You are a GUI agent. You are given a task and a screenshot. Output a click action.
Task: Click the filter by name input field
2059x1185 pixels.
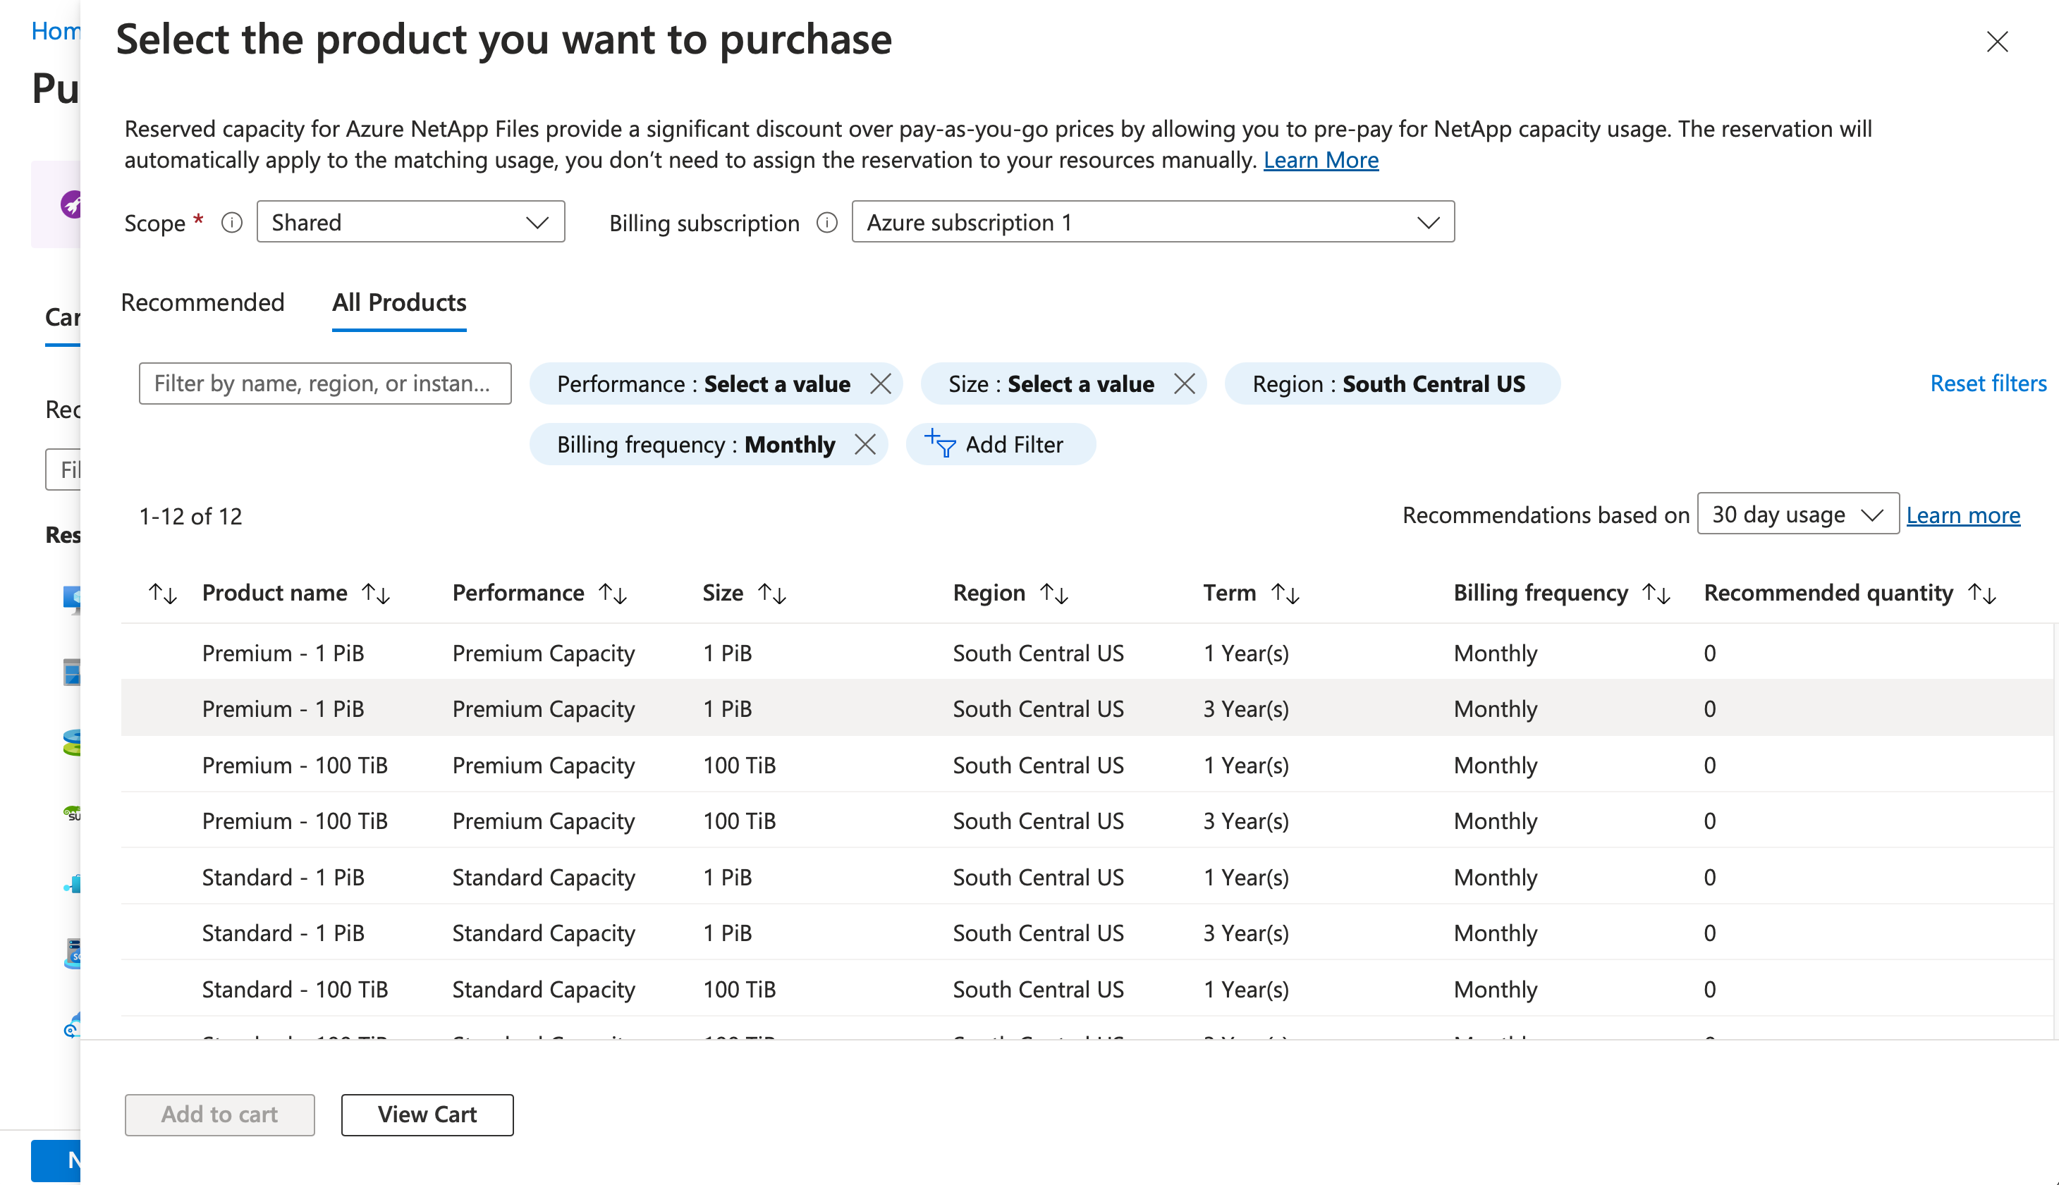(325, 383)
